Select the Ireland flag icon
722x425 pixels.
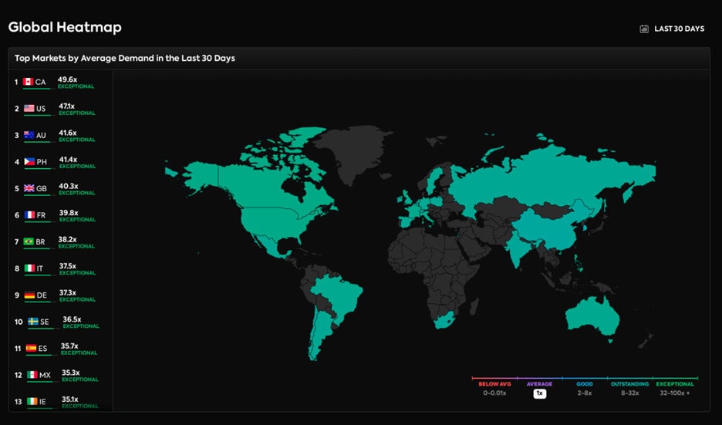pos(32,402)
